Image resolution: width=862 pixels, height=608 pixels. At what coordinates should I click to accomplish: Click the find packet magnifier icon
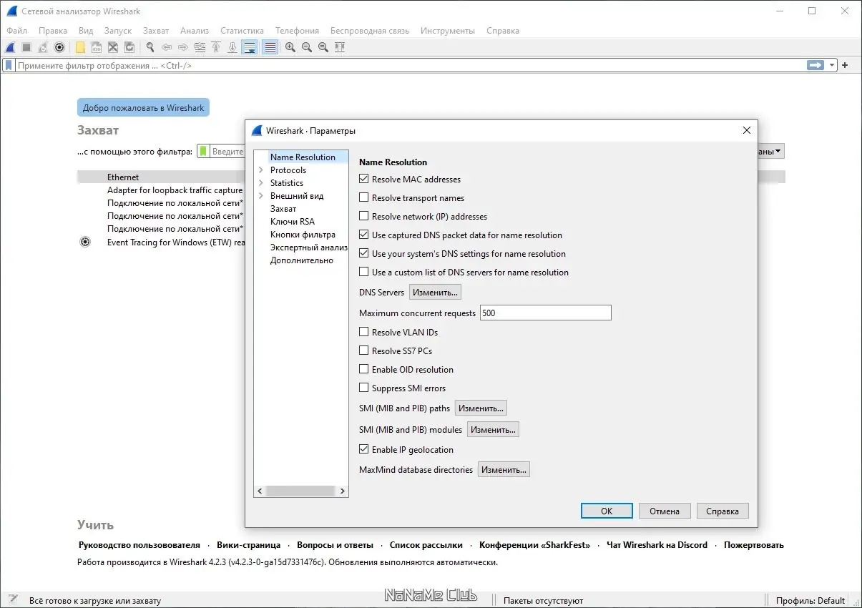coord(150,47)
